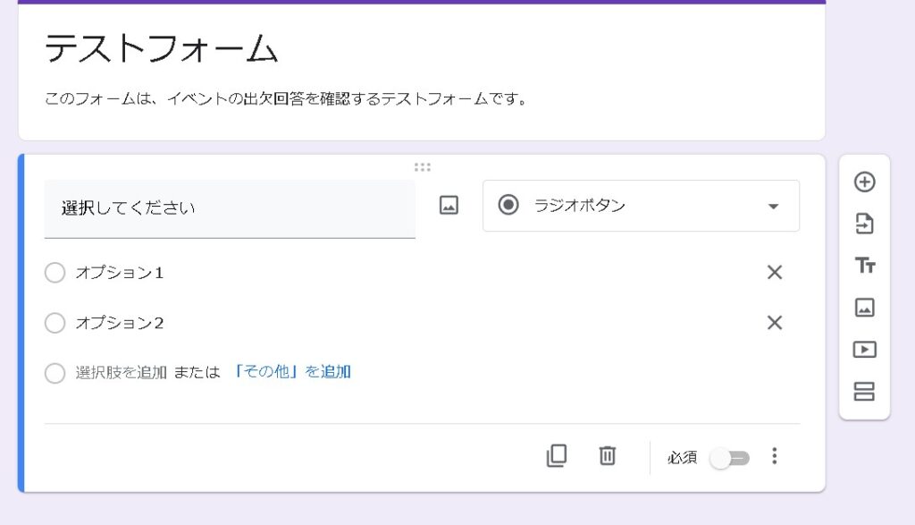Screen dimensions: 915x525
Task: Click the テストフォーム form title
Action: coord(162,49)
